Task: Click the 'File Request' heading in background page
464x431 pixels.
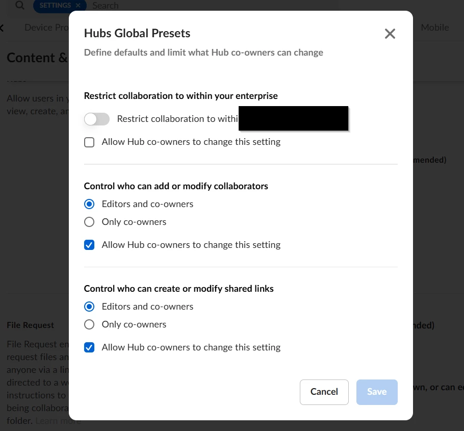Action: tap(31, 325)
